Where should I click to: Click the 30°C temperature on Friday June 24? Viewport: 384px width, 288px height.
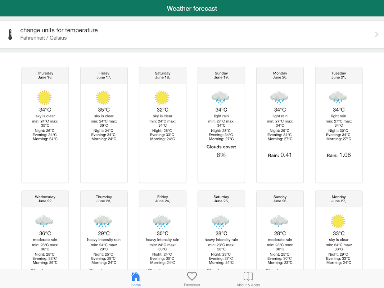pos(163,233)
